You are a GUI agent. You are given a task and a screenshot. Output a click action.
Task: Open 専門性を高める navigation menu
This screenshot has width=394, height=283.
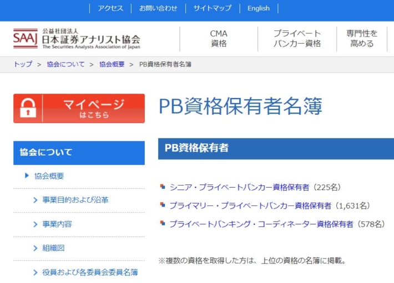(362, 39)
